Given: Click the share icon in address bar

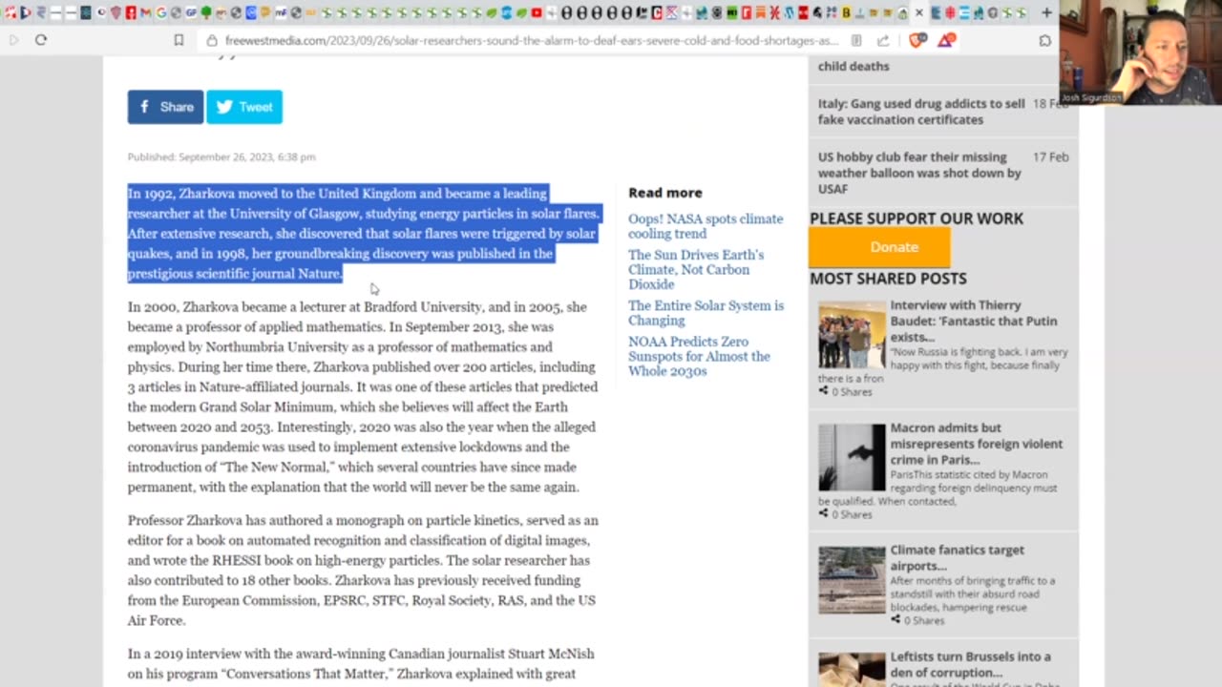Looking at the screenshot, I should 883,41.
